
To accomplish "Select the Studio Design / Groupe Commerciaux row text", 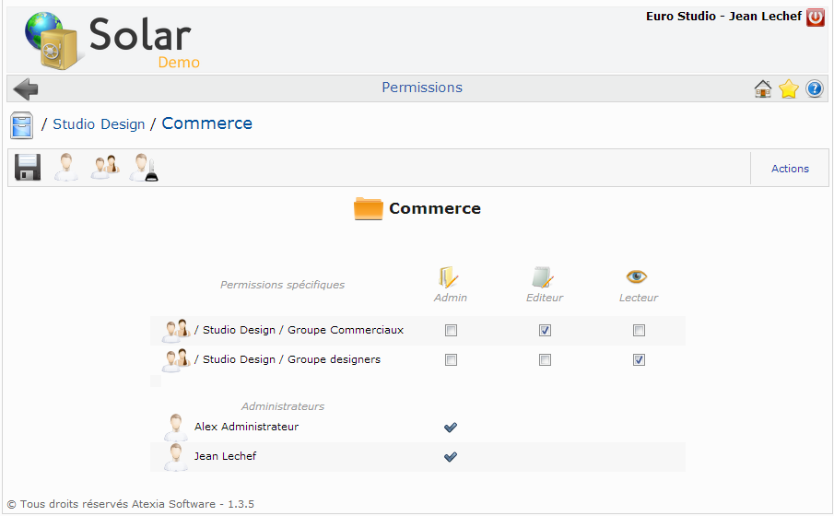I will 299,331.
